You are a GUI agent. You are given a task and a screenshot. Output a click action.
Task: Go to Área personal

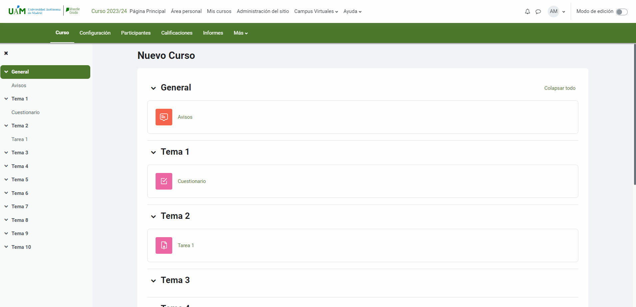186,11
